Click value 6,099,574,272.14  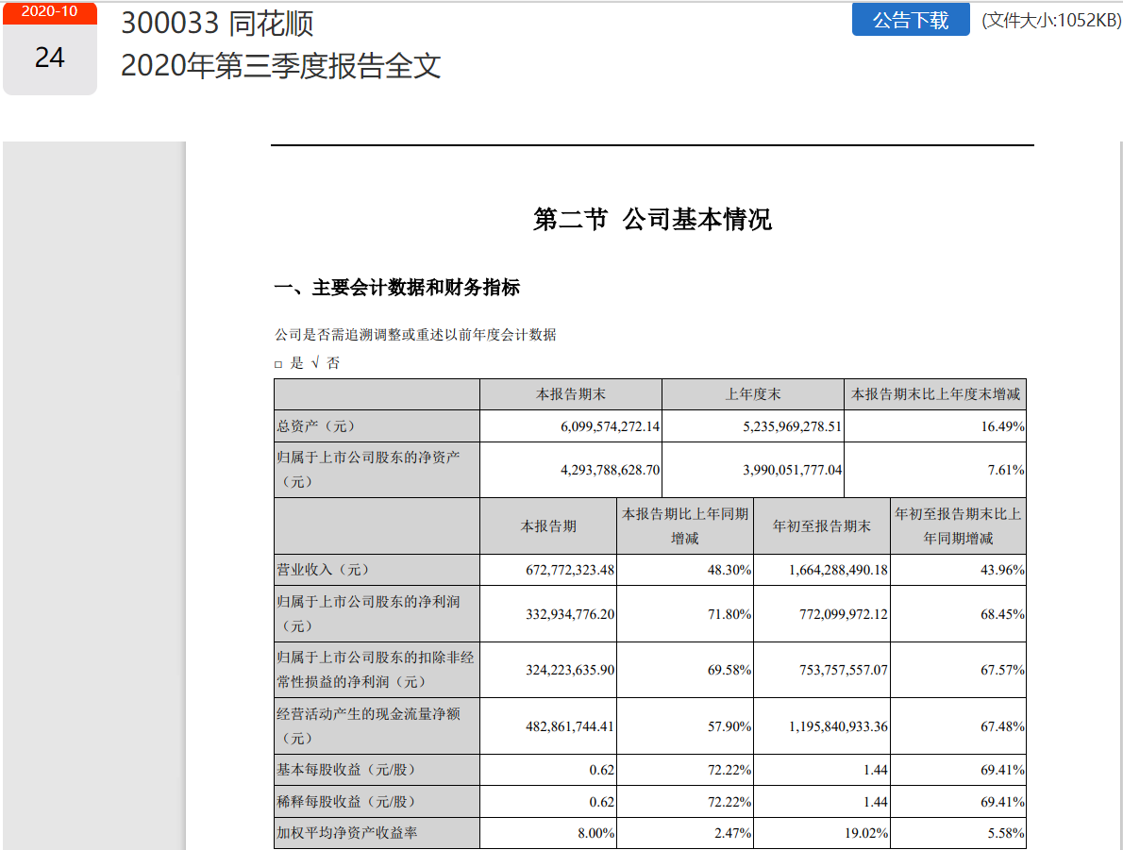pos(611,426)
